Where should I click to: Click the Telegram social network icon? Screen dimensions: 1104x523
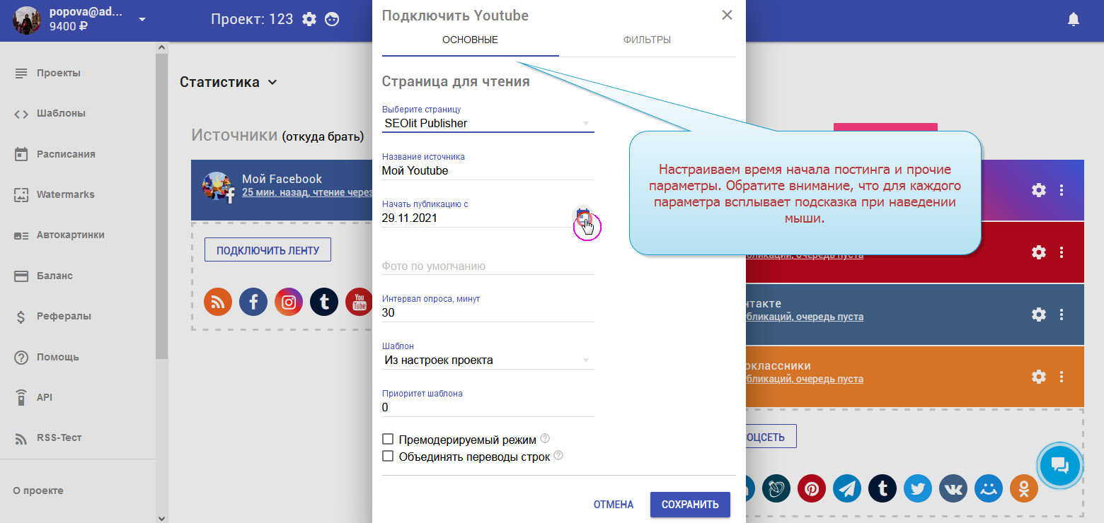[847, 488]
